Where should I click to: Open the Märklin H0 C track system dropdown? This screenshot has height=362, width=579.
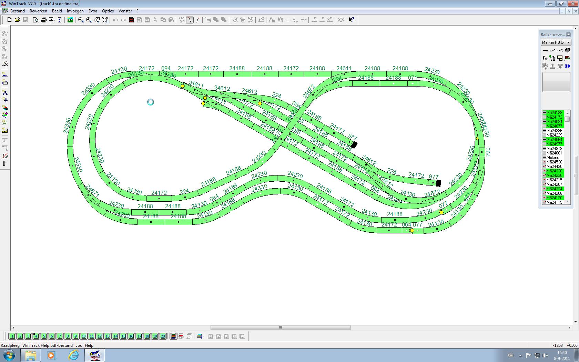point(556,42)
